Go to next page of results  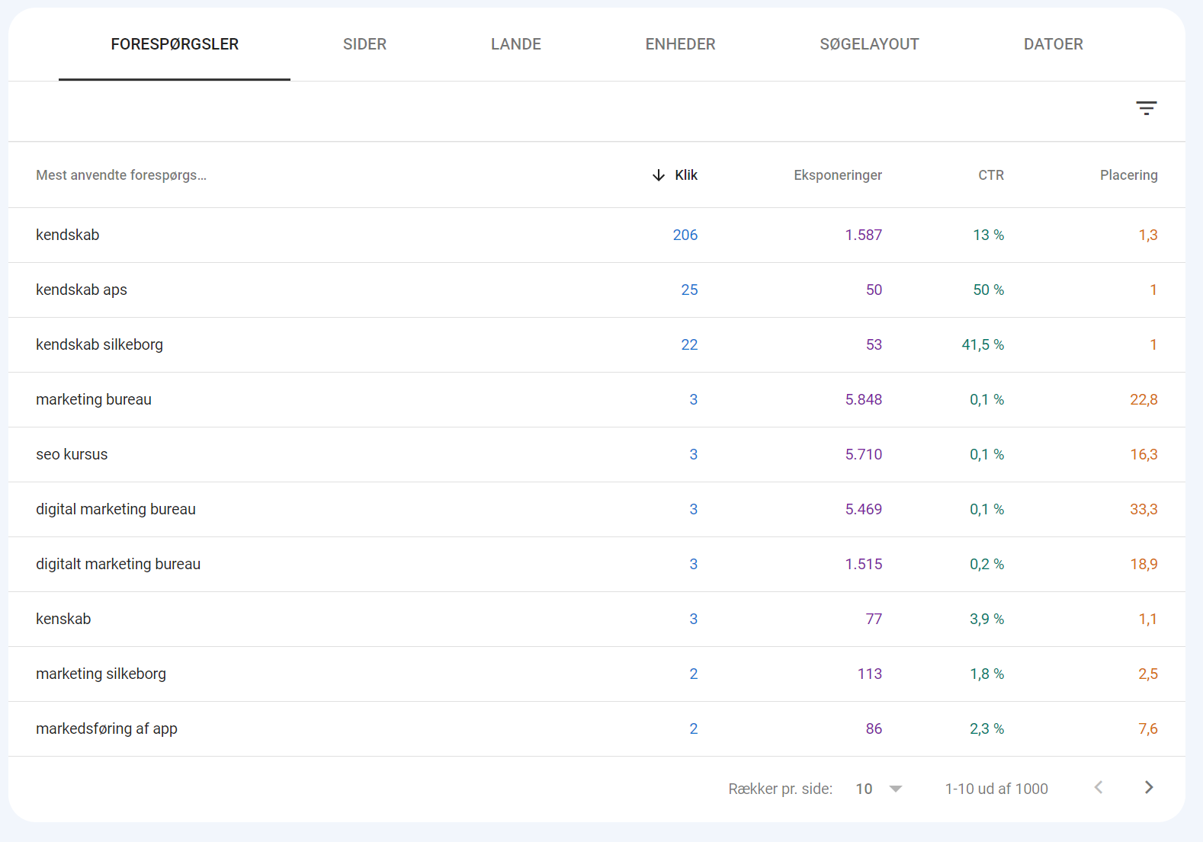pyautogui.click(x=1149, y=788)
